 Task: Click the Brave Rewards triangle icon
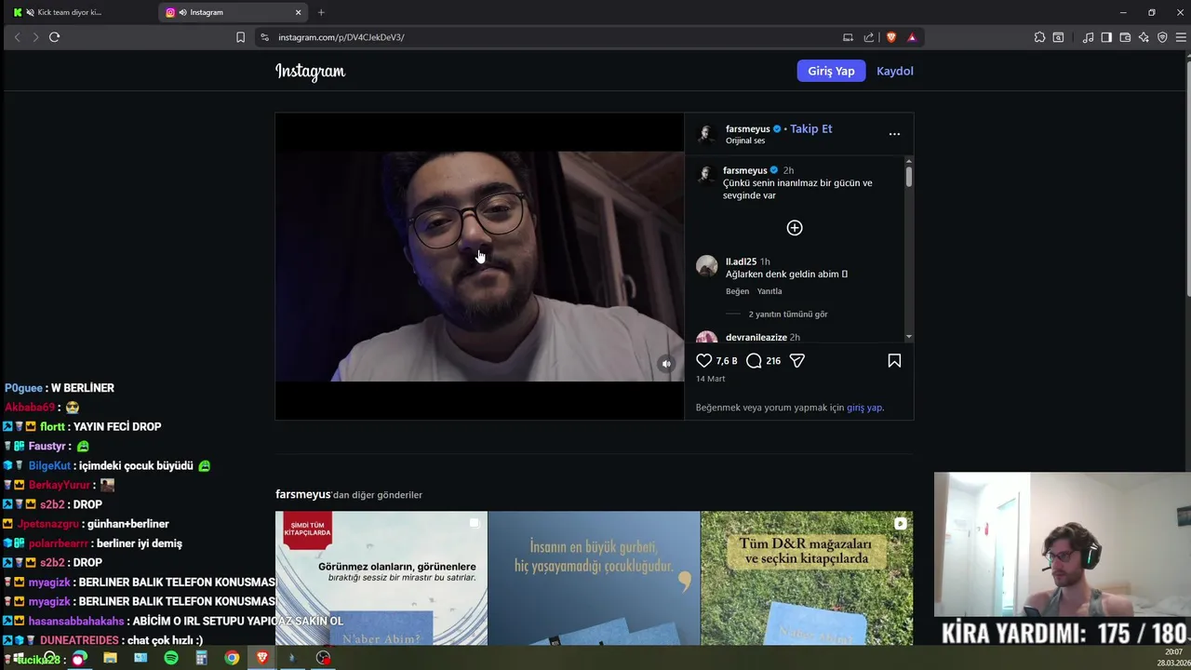pyautogui.click(x=912, y=37)
